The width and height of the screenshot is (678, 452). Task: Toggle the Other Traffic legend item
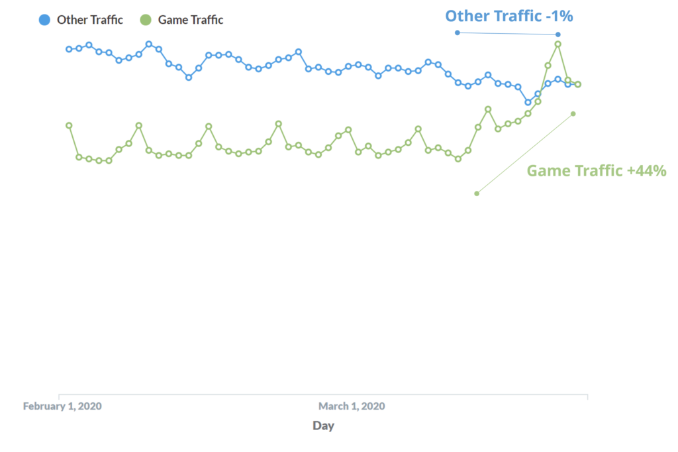pos(81,20)
